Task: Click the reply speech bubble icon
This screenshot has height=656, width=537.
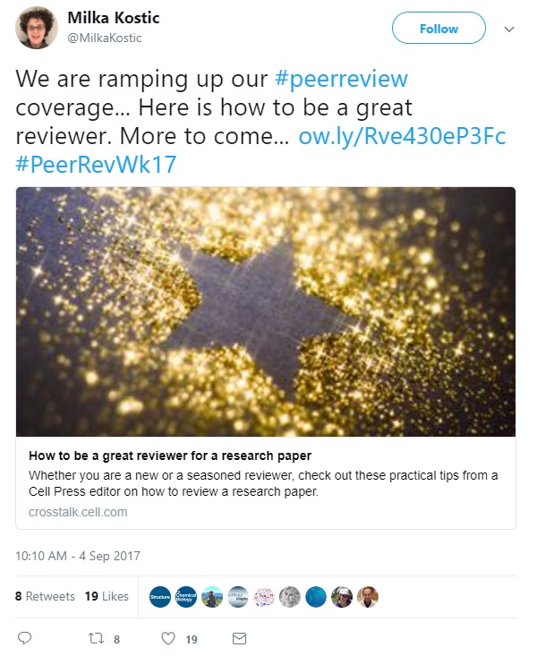Action: [x=24, y=638]
